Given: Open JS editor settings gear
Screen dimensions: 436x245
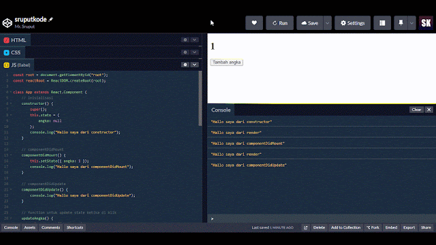Looking at the screenshot, I should (x=185, y=65).
